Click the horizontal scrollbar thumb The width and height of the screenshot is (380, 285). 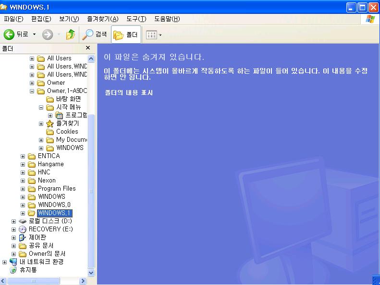click(x=34, y=281)
